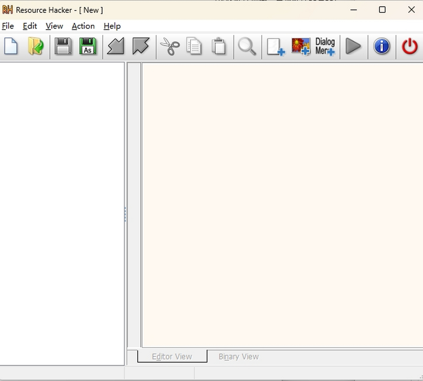Click the blue dotted pane splitter handle

pos(125,214)
